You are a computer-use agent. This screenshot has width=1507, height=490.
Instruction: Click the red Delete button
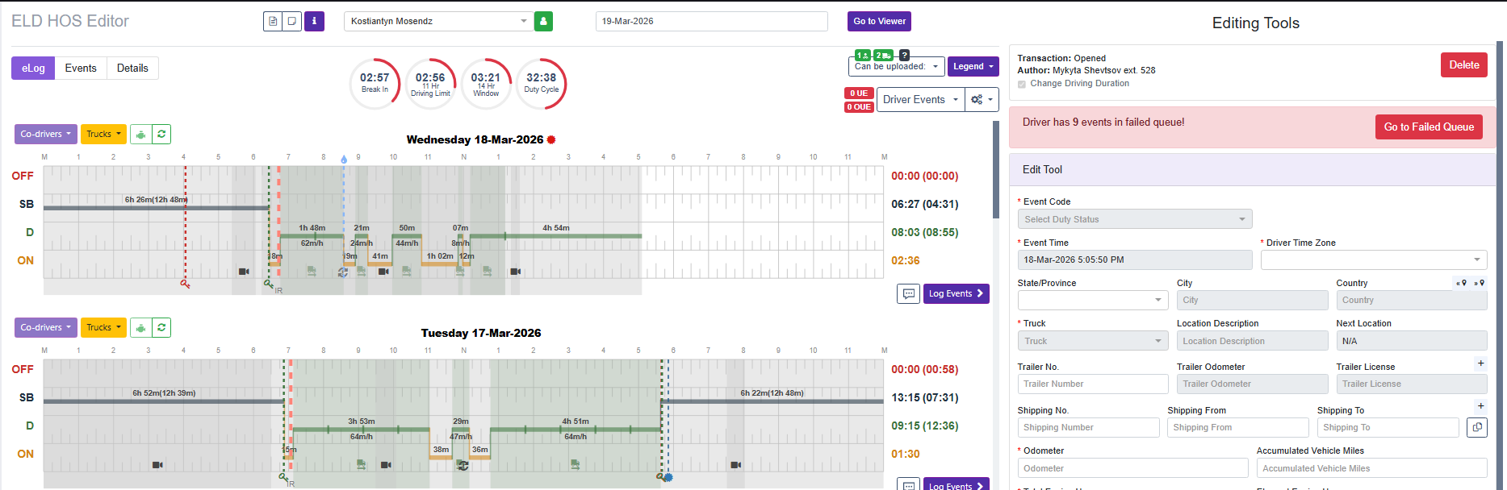(x=1463, y=64)
